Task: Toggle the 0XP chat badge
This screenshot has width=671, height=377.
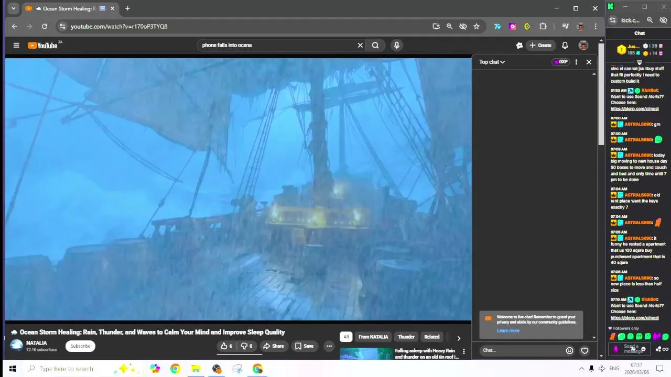Action: pos(560,62)
